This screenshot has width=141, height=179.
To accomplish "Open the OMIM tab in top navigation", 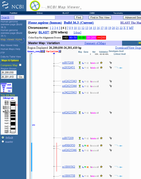I will click(x=92, y=13).
